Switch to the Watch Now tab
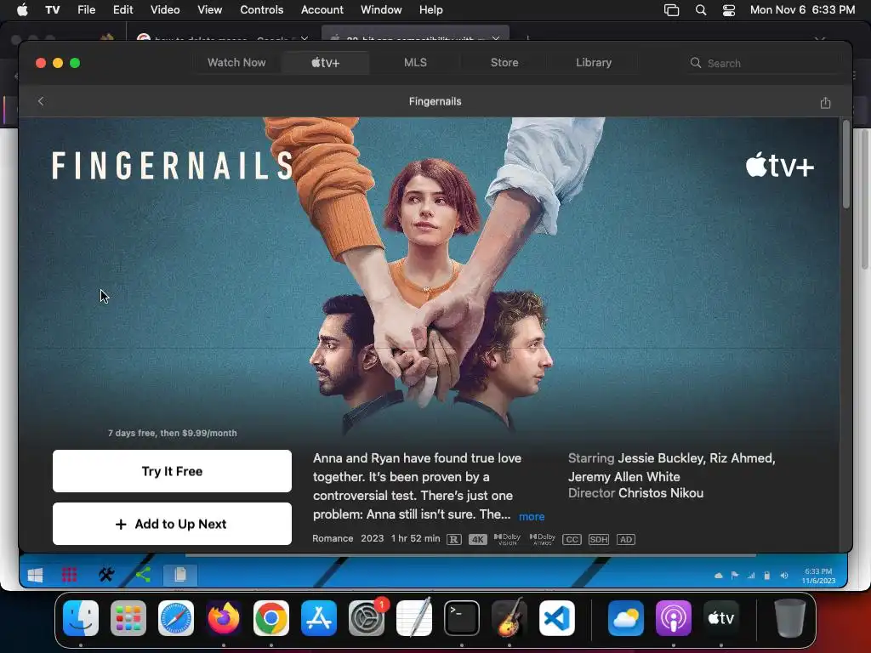The image size is (871, 653). pos(236,63)
